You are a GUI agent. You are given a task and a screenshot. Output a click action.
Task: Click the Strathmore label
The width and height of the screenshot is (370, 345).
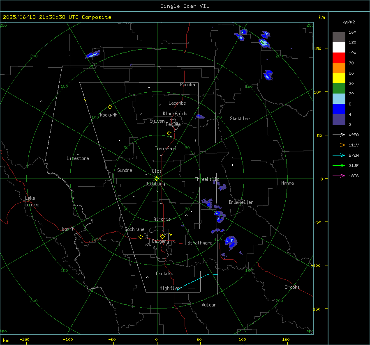[200, 243]
